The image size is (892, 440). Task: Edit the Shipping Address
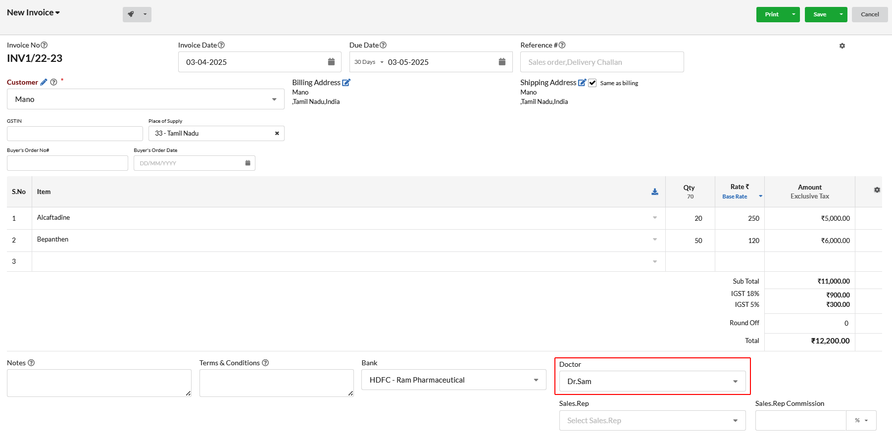582,83
